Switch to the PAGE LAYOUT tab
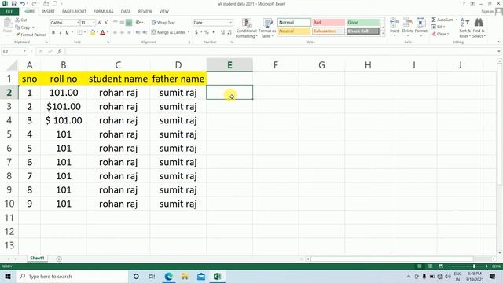503x283 pixels. (x=74, y=12)
